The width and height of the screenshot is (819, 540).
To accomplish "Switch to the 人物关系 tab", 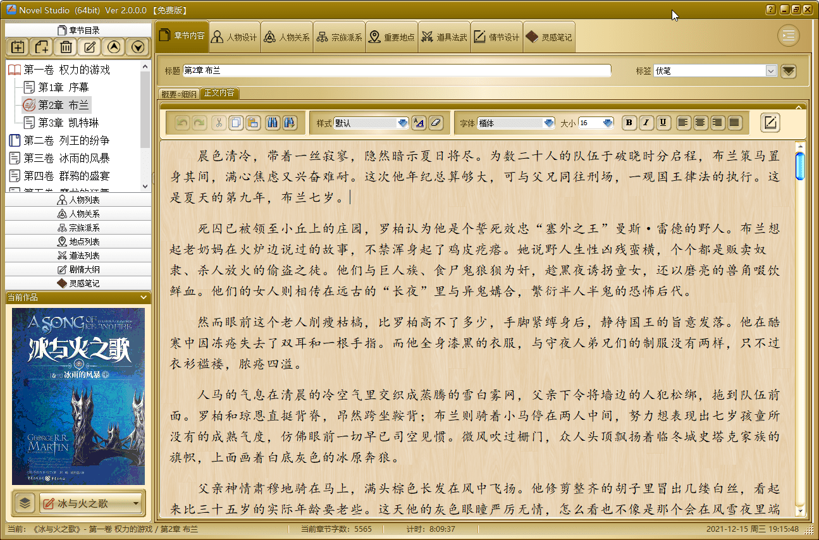I will [286, 37].
